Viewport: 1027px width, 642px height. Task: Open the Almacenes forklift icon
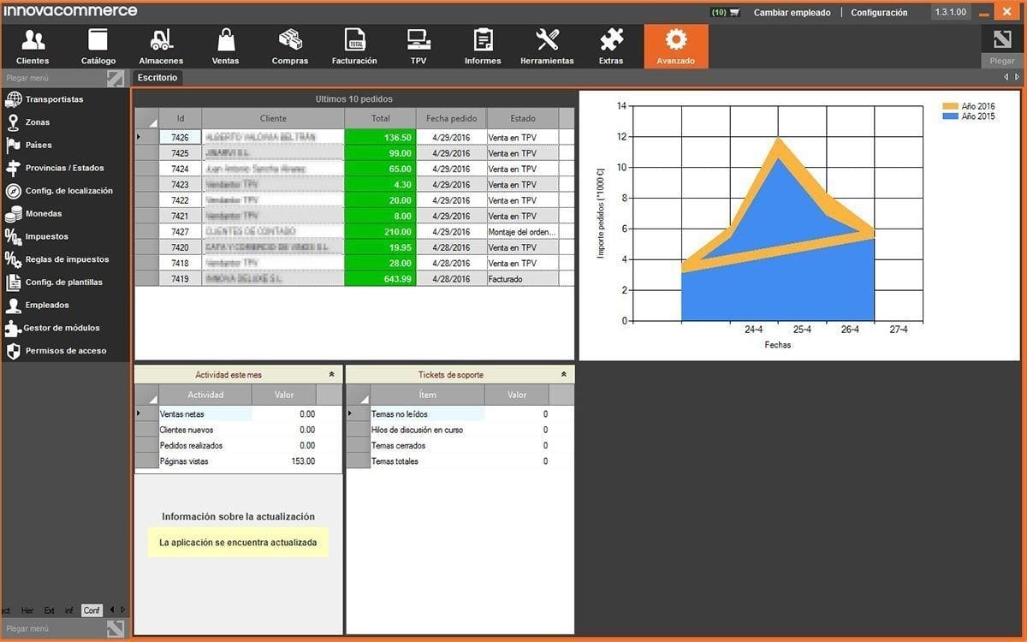point(161,46)
